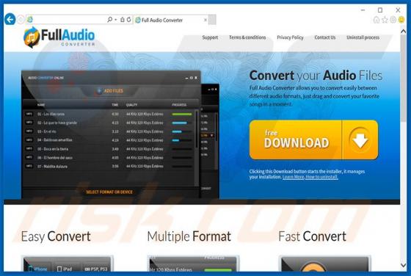Image resolution: width=411 pixels, height=276 pixels.
Task: Click the preview window minimize icon
Action: (x=186, y=78)
